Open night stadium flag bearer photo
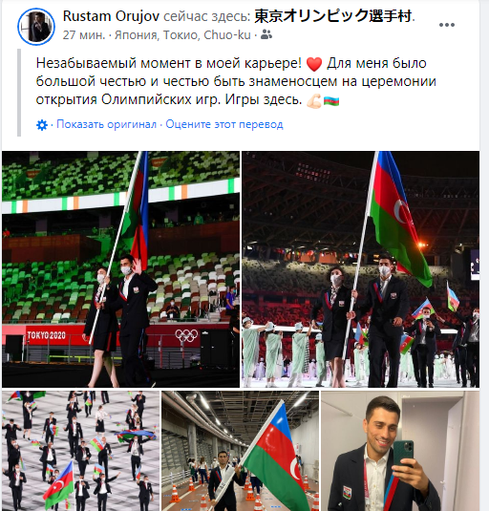This screenshot has height=511, width=489. pyautogui.click(x=360, y=269)
